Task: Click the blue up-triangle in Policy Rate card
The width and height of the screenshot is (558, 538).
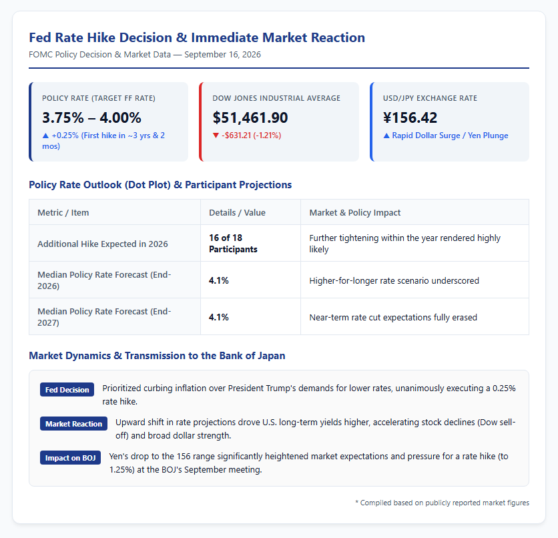Action: 45,136
